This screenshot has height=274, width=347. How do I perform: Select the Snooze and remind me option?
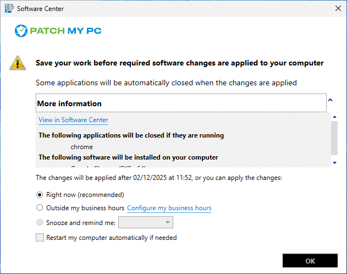(x=40, y=222)
